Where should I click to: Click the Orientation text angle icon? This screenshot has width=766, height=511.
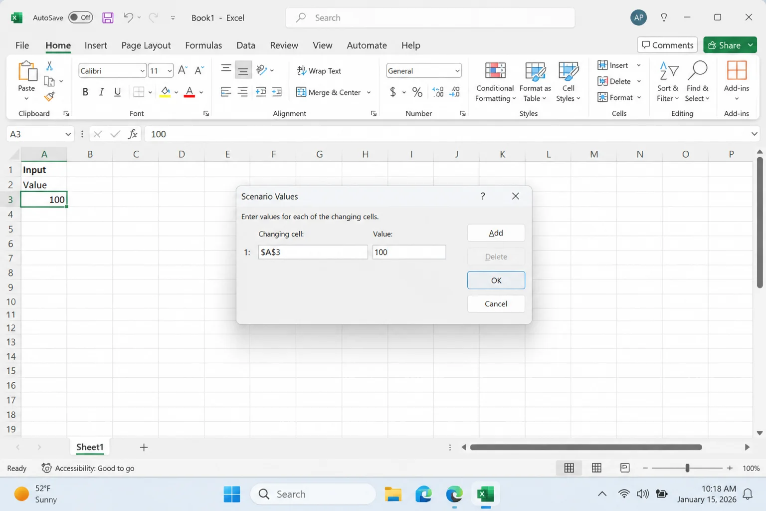(262, 70)
